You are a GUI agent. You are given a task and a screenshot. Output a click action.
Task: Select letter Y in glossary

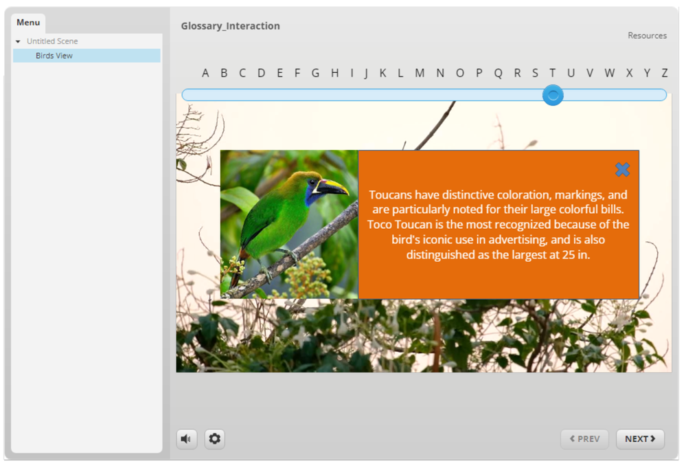pyautogui.click(x=647, y=73)
